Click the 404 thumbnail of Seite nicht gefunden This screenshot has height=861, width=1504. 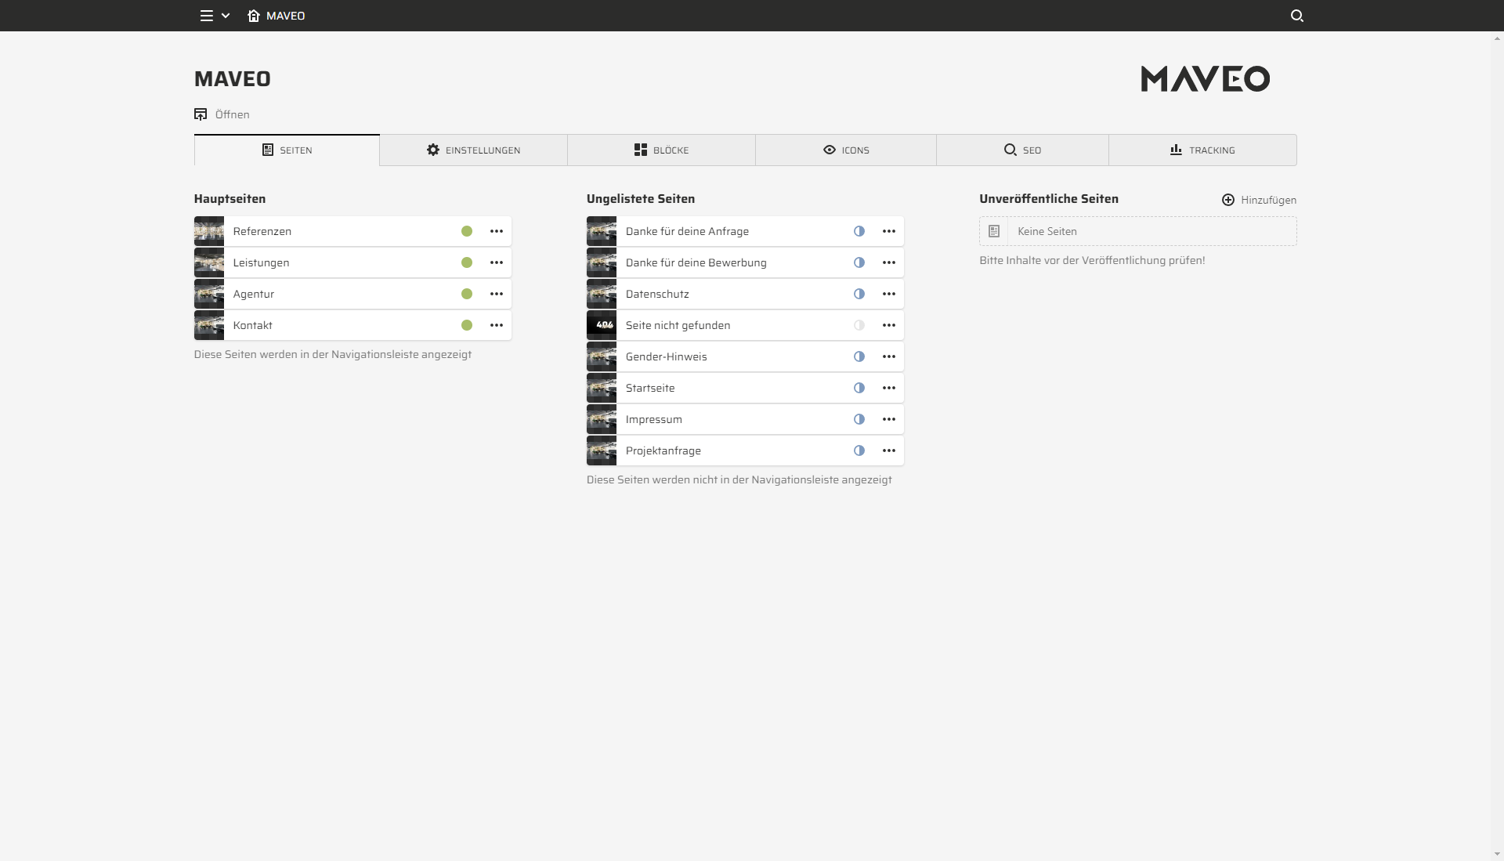[x=602, y=325]
